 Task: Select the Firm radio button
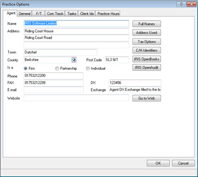pyautogui.click(x=25, y=68)
